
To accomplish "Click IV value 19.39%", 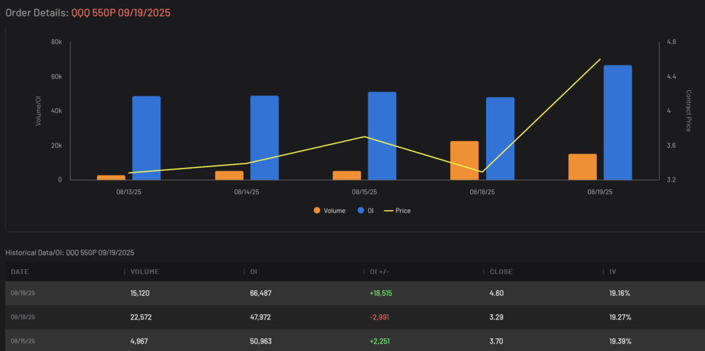I will [x=620, y=341].
